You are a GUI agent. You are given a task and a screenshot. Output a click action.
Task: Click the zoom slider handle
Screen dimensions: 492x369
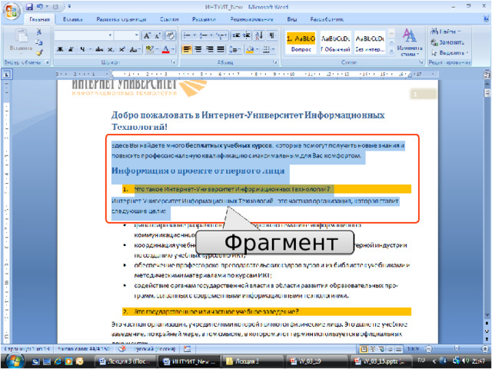[x=457, y=348]
